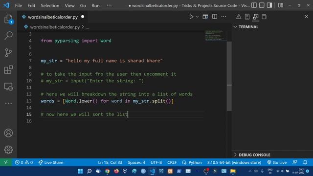Viewport: 313px width, 176px height.
Task: Select interpreter 3.10.5 64-bit
Action: pyautogui.click(x=234, y=162)
